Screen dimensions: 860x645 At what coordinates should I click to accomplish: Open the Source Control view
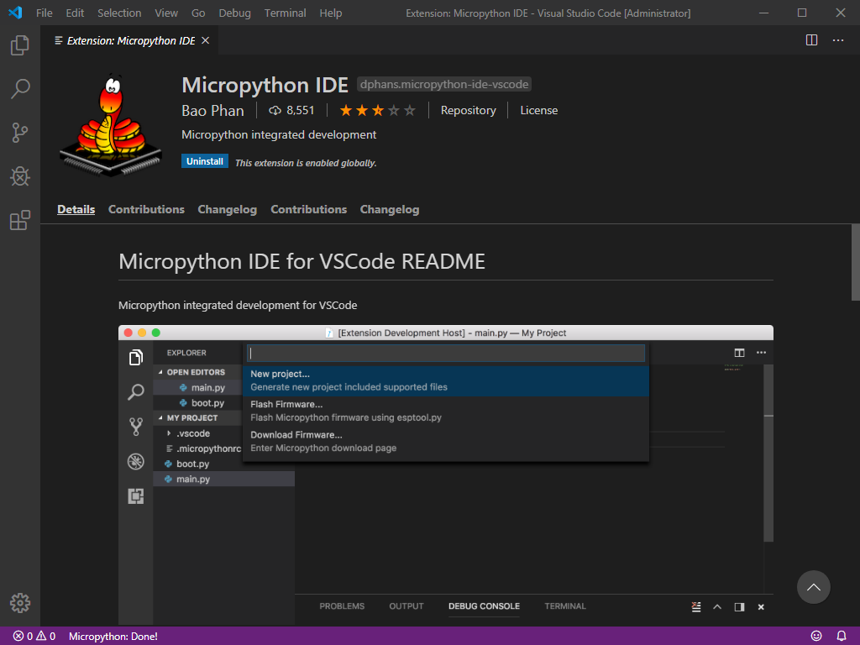20,133
